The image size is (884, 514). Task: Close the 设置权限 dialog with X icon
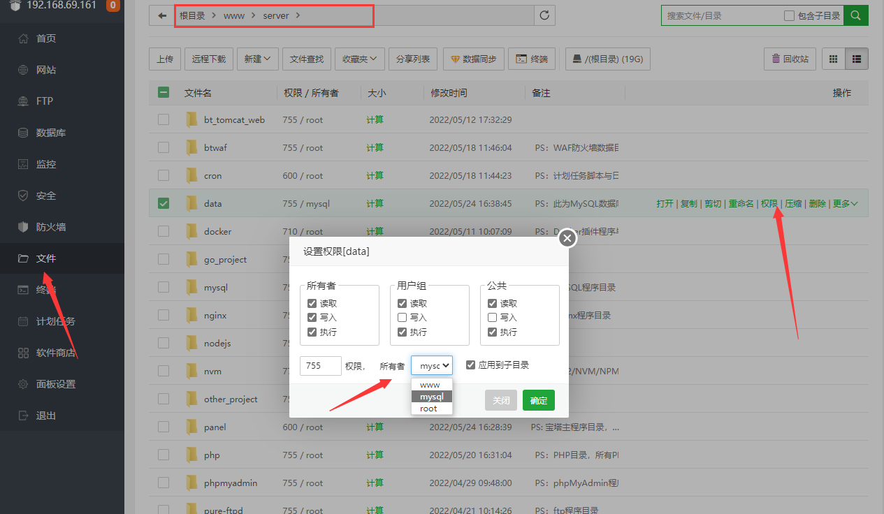point(567,239)
